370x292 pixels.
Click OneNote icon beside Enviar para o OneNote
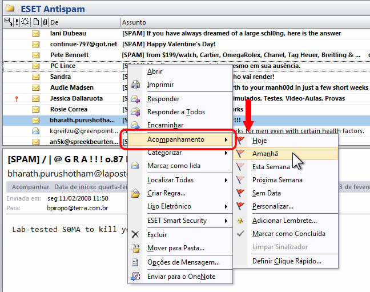135,276
